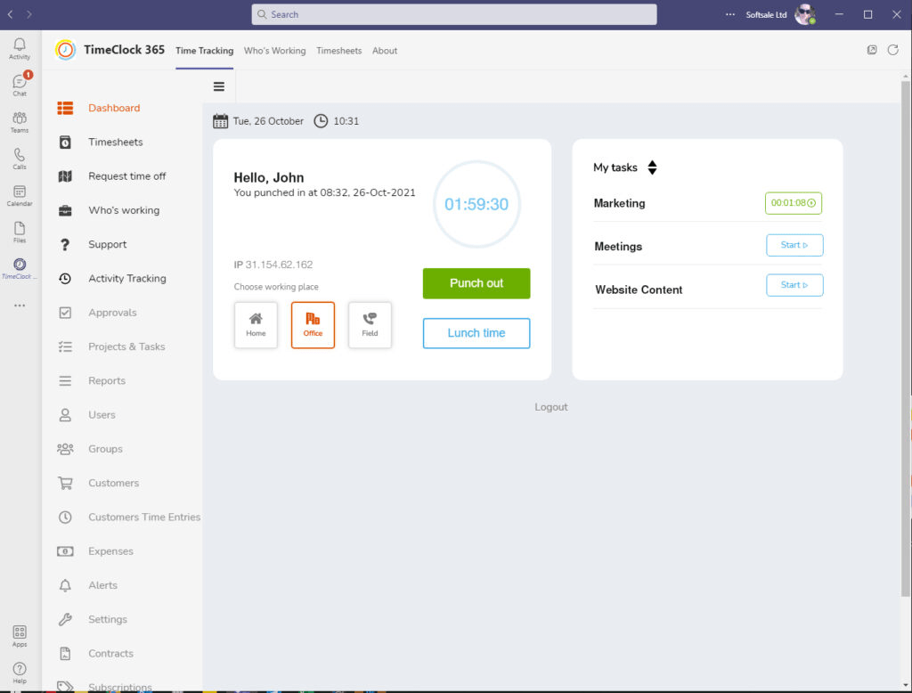Click the hamburger menu icon
Viewport: 912px width, 693px height.
pyautogui.click(x=219, y=86)
